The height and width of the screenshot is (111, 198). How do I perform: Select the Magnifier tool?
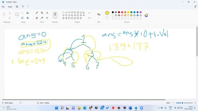[x=47, y=18]
